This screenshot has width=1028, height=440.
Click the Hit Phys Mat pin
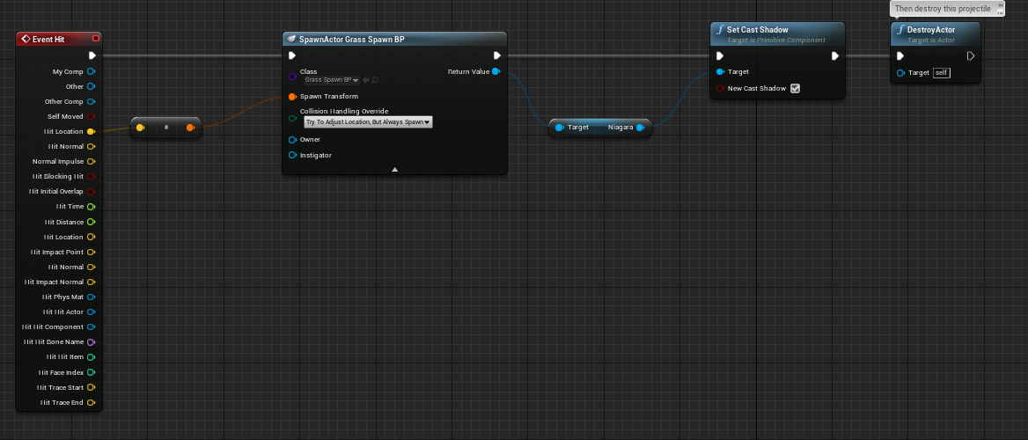[x=92, y=297]
